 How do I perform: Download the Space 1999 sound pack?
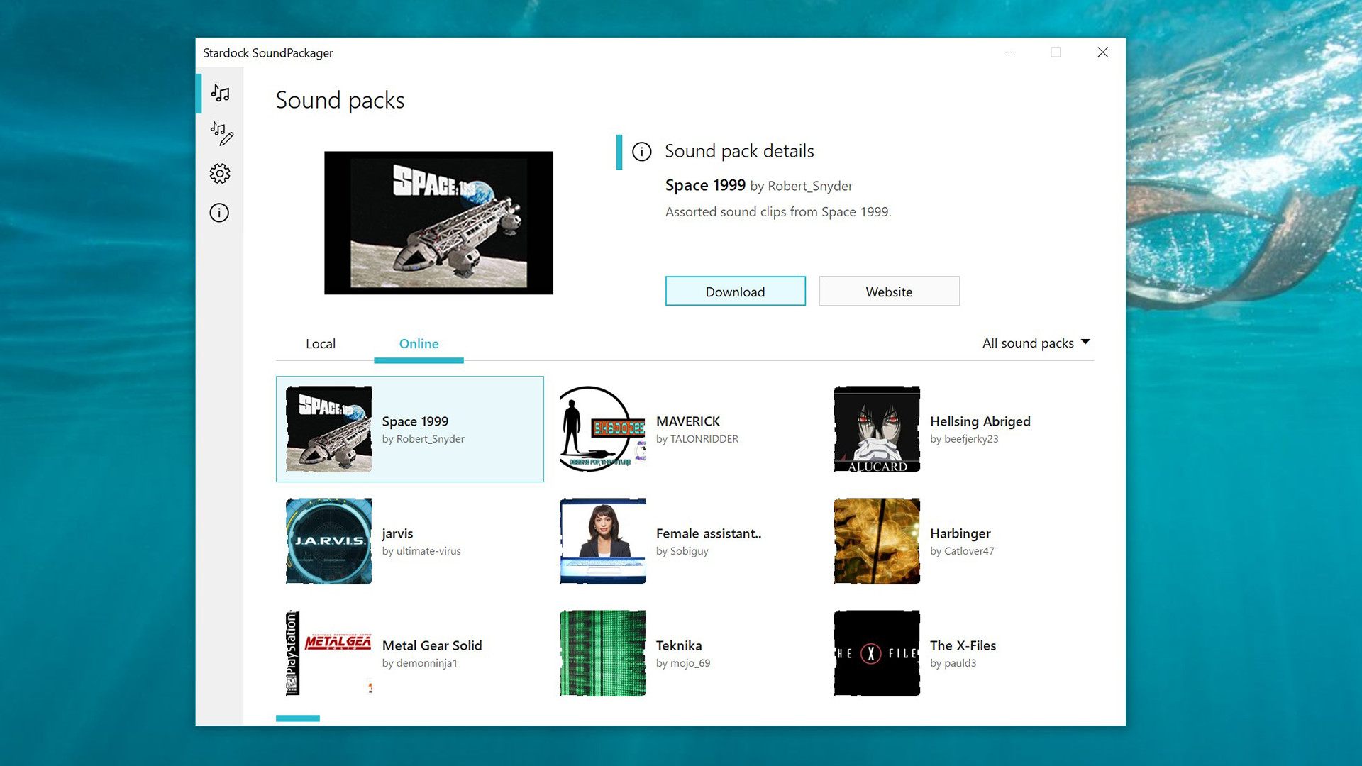735,291
